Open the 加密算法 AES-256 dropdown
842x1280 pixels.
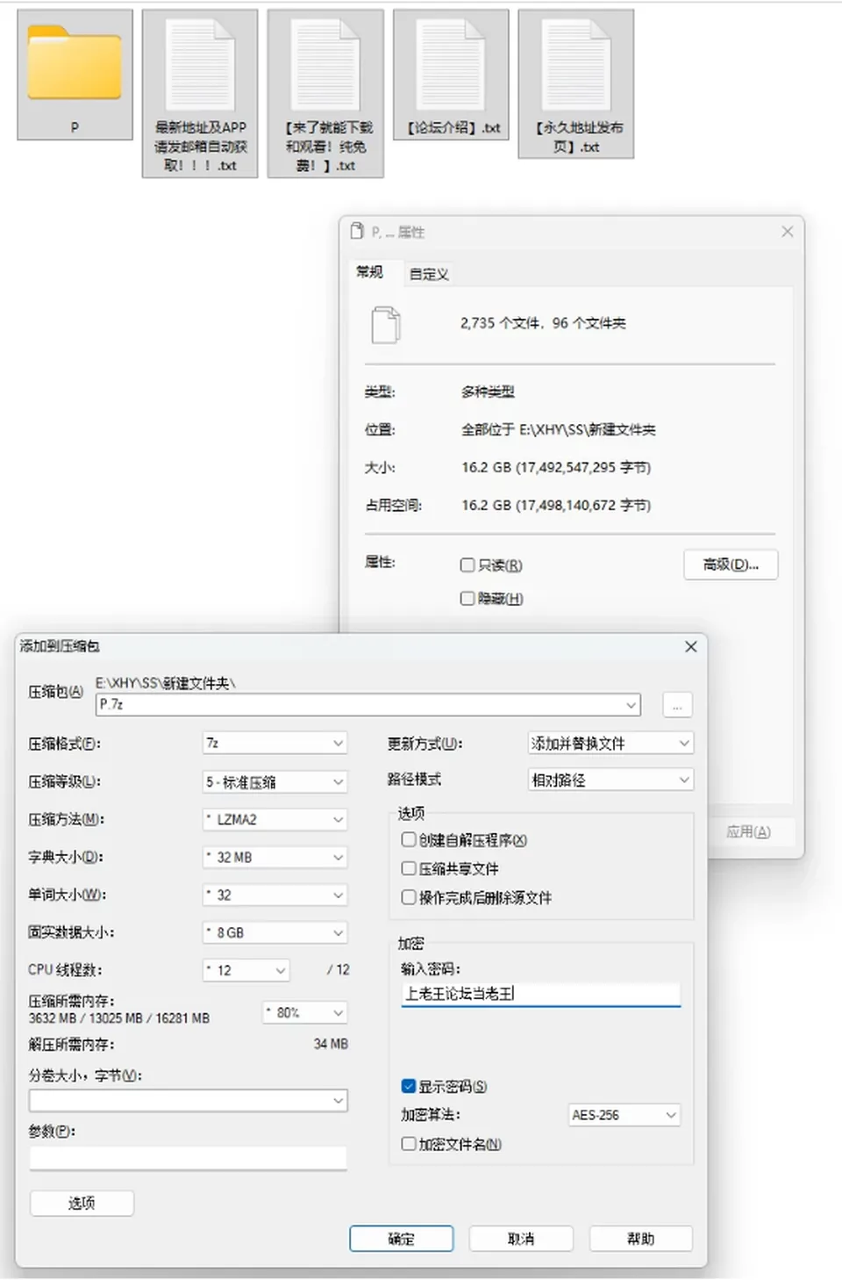(x=624, y=1115)
